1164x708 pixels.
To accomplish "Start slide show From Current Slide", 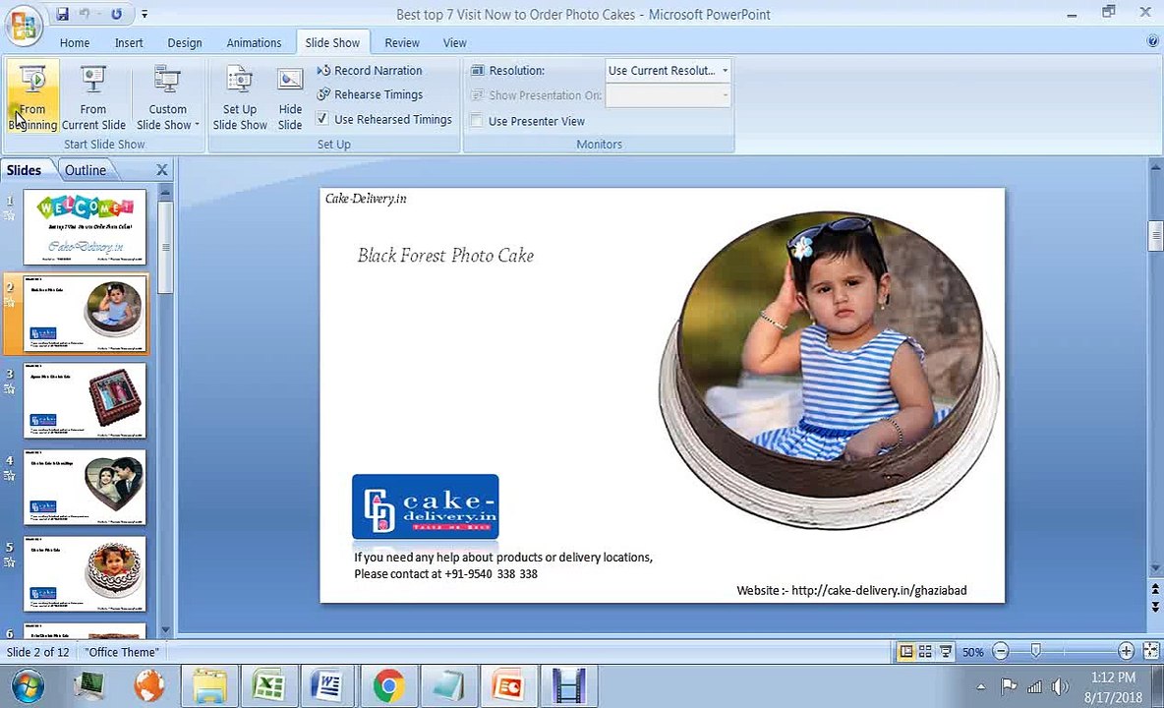I will tap(92, 98).
